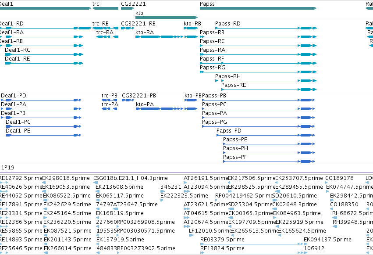Select the Papss-RF transcript
The image size is (373, 255).
pos(258,63)
